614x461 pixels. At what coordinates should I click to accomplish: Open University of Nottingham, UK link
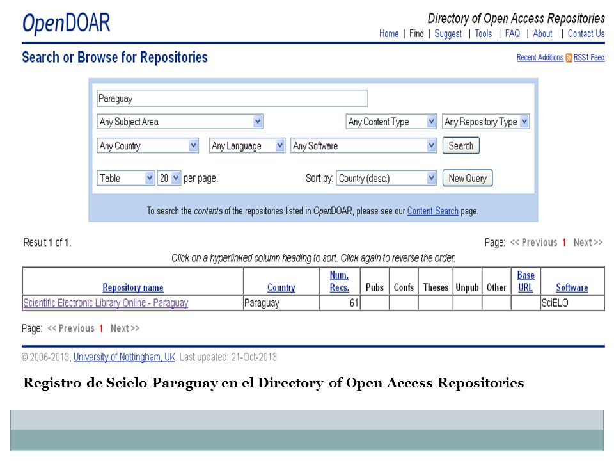[124, 357]
